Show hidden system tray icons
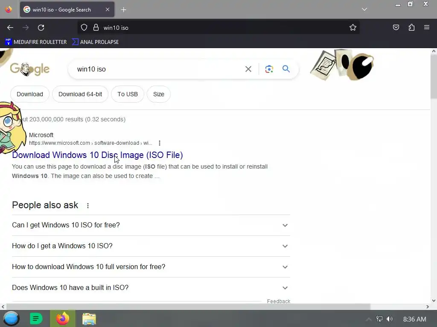Viewport: 437px width, 327px height. click(368, 319)
